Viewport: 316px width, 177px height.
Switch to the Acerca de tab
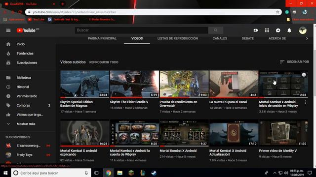[277, 38]
